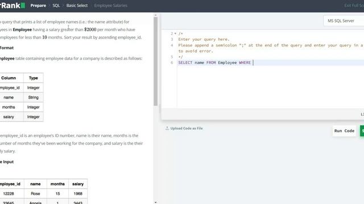Image resolution: width=364 pixels, height=204 pixels.
Task: Open the Basic Select breadcrumb
Action: [x=77, y=6]
